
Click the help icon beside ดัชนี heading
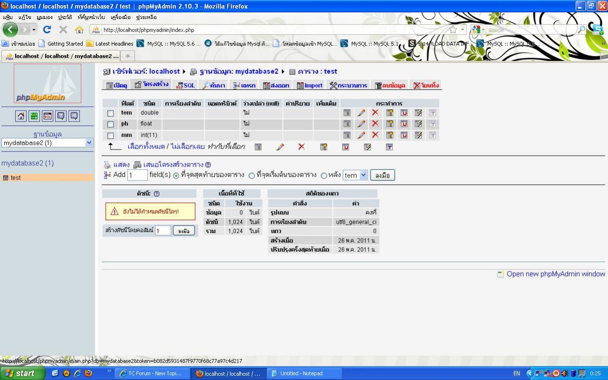[157, 194]
